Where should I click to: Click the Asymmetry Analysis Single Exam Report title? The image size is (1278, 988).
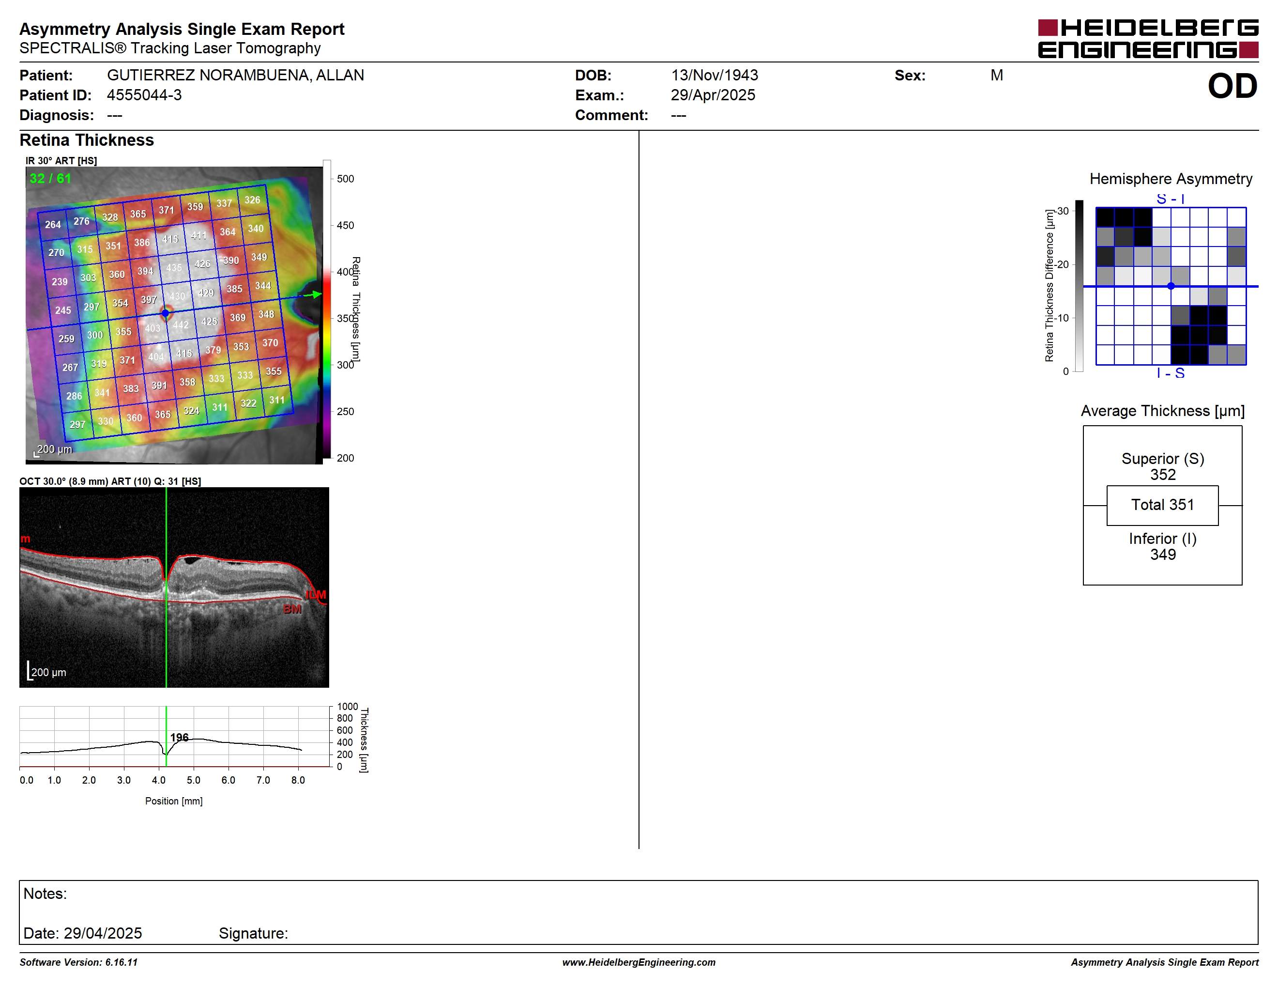pyautogui.click(x=182, y=29)
